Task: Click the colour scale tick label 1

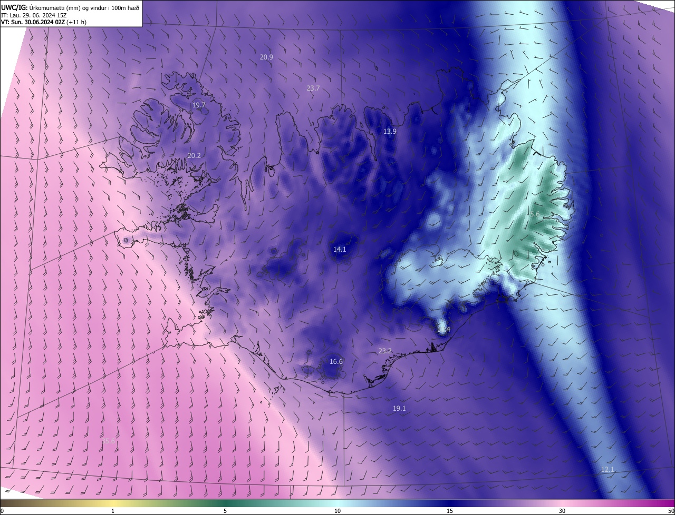Action: click(x=113, y=511)
